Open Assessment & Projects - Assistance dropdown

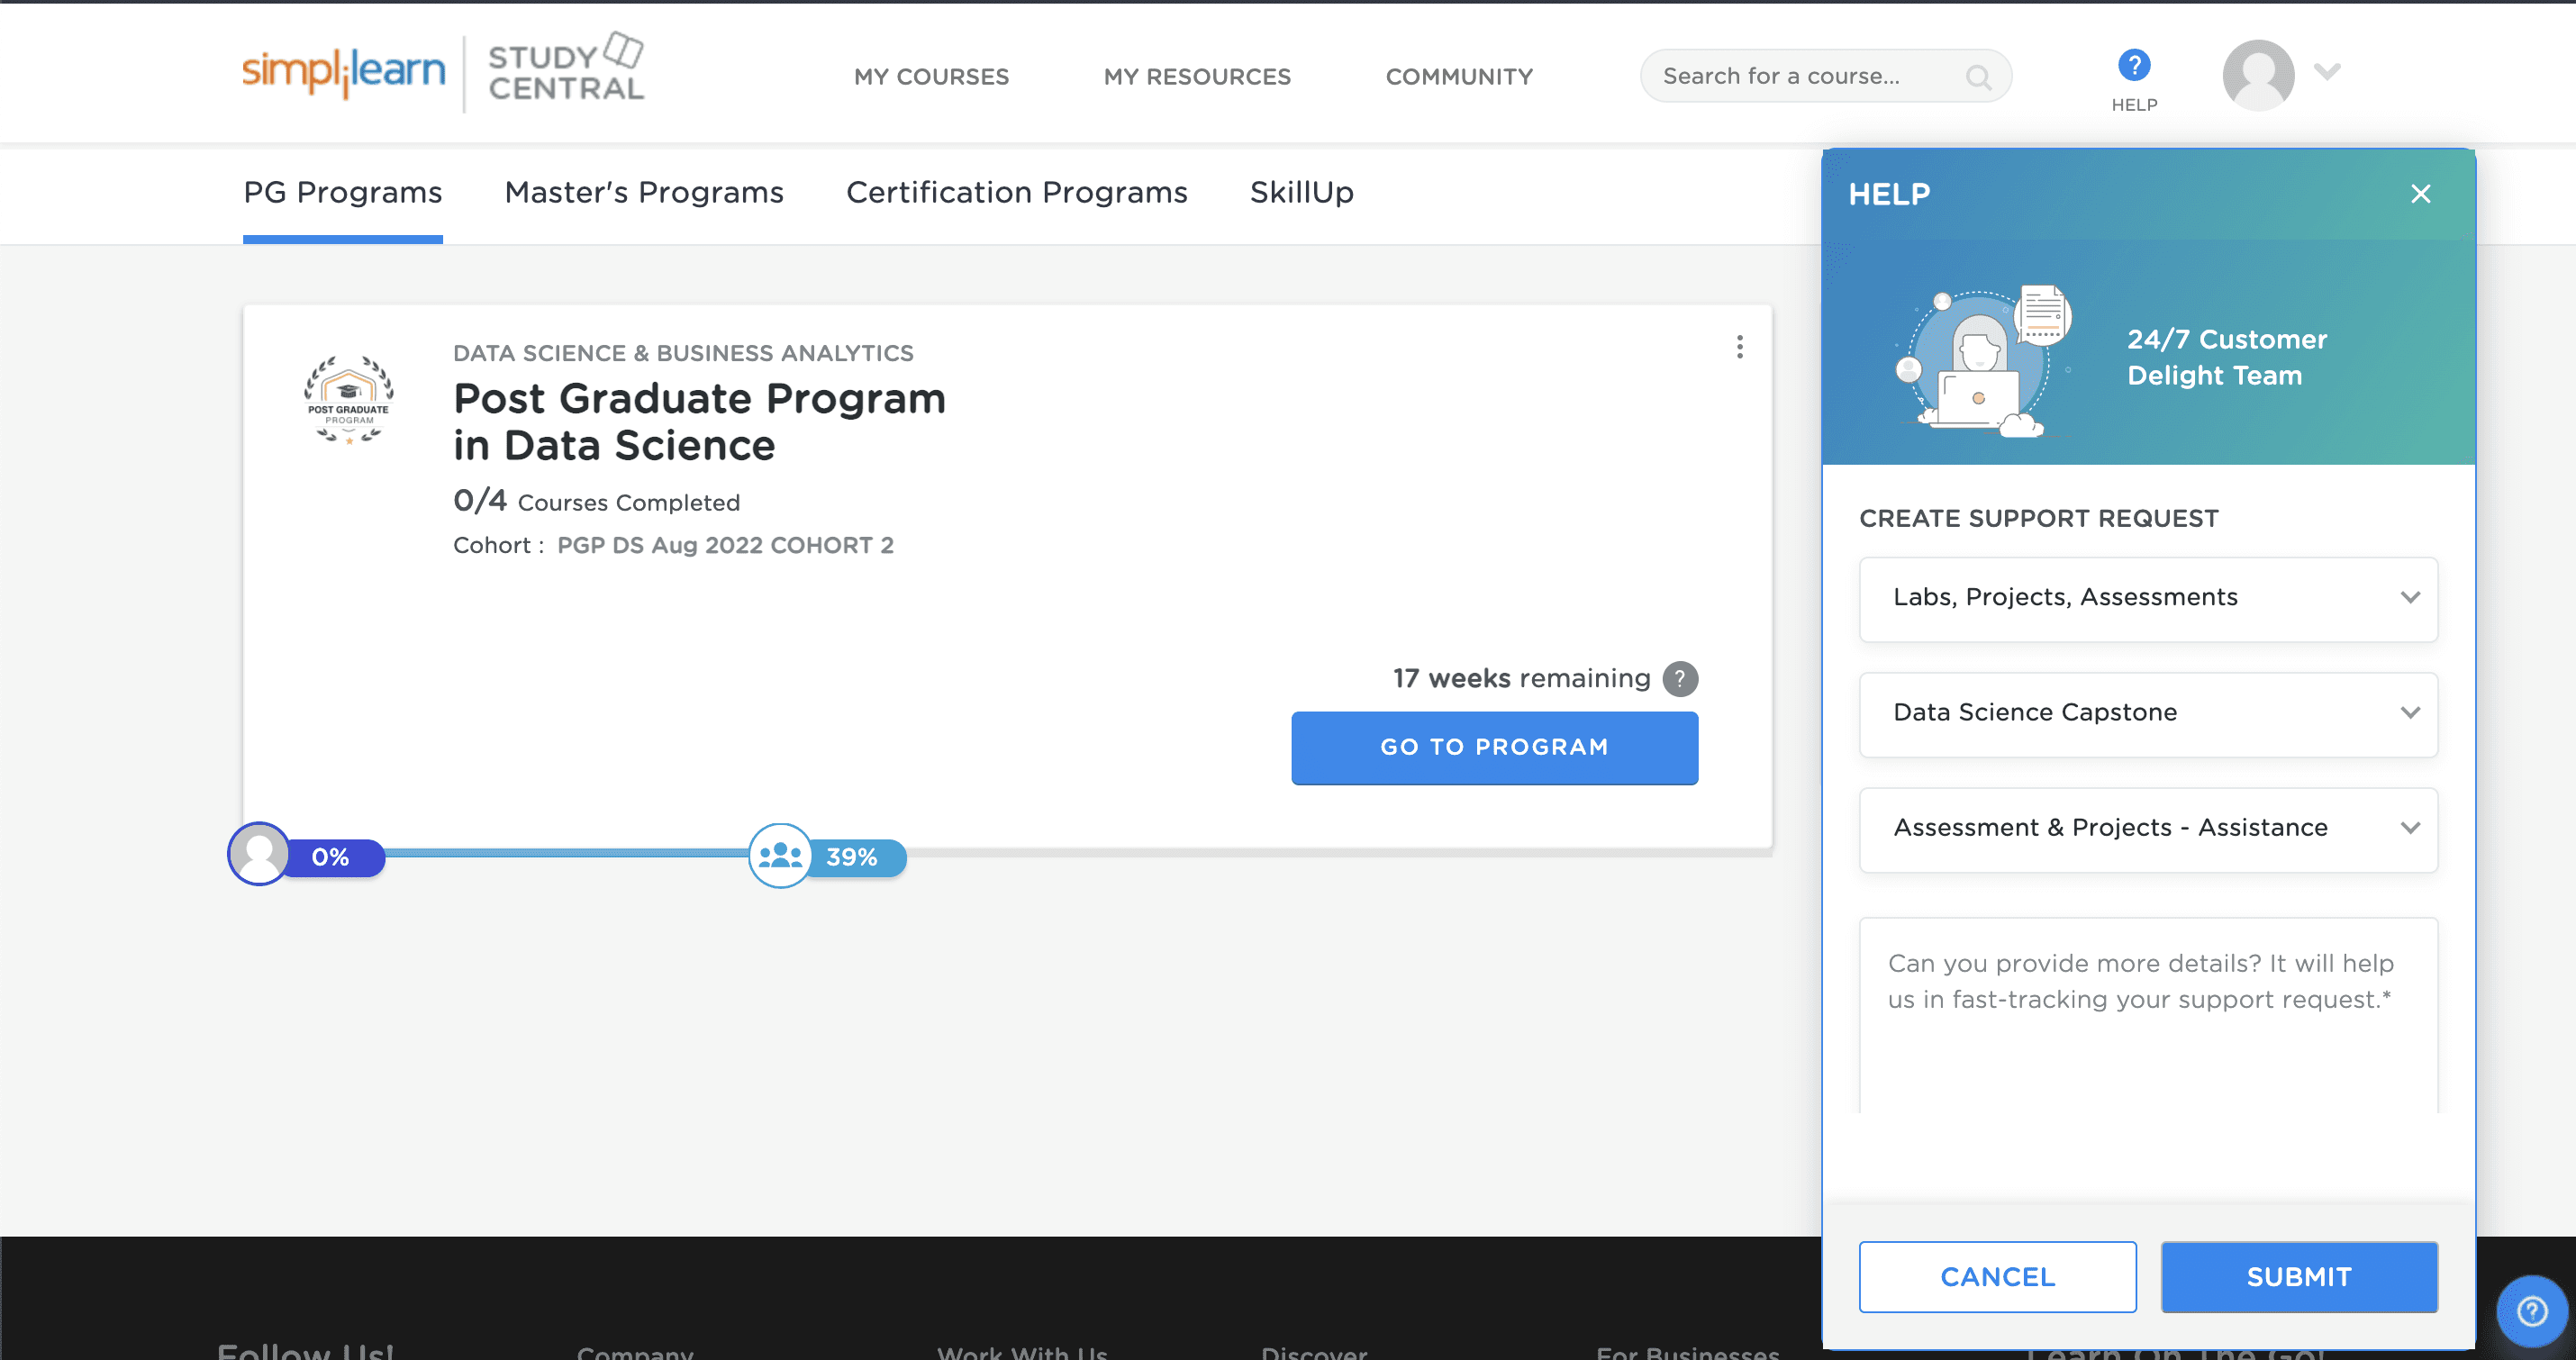2147,829
